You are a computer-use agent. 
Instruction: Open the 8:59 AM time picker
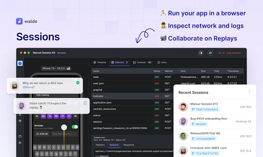click(x=42, y=134)
